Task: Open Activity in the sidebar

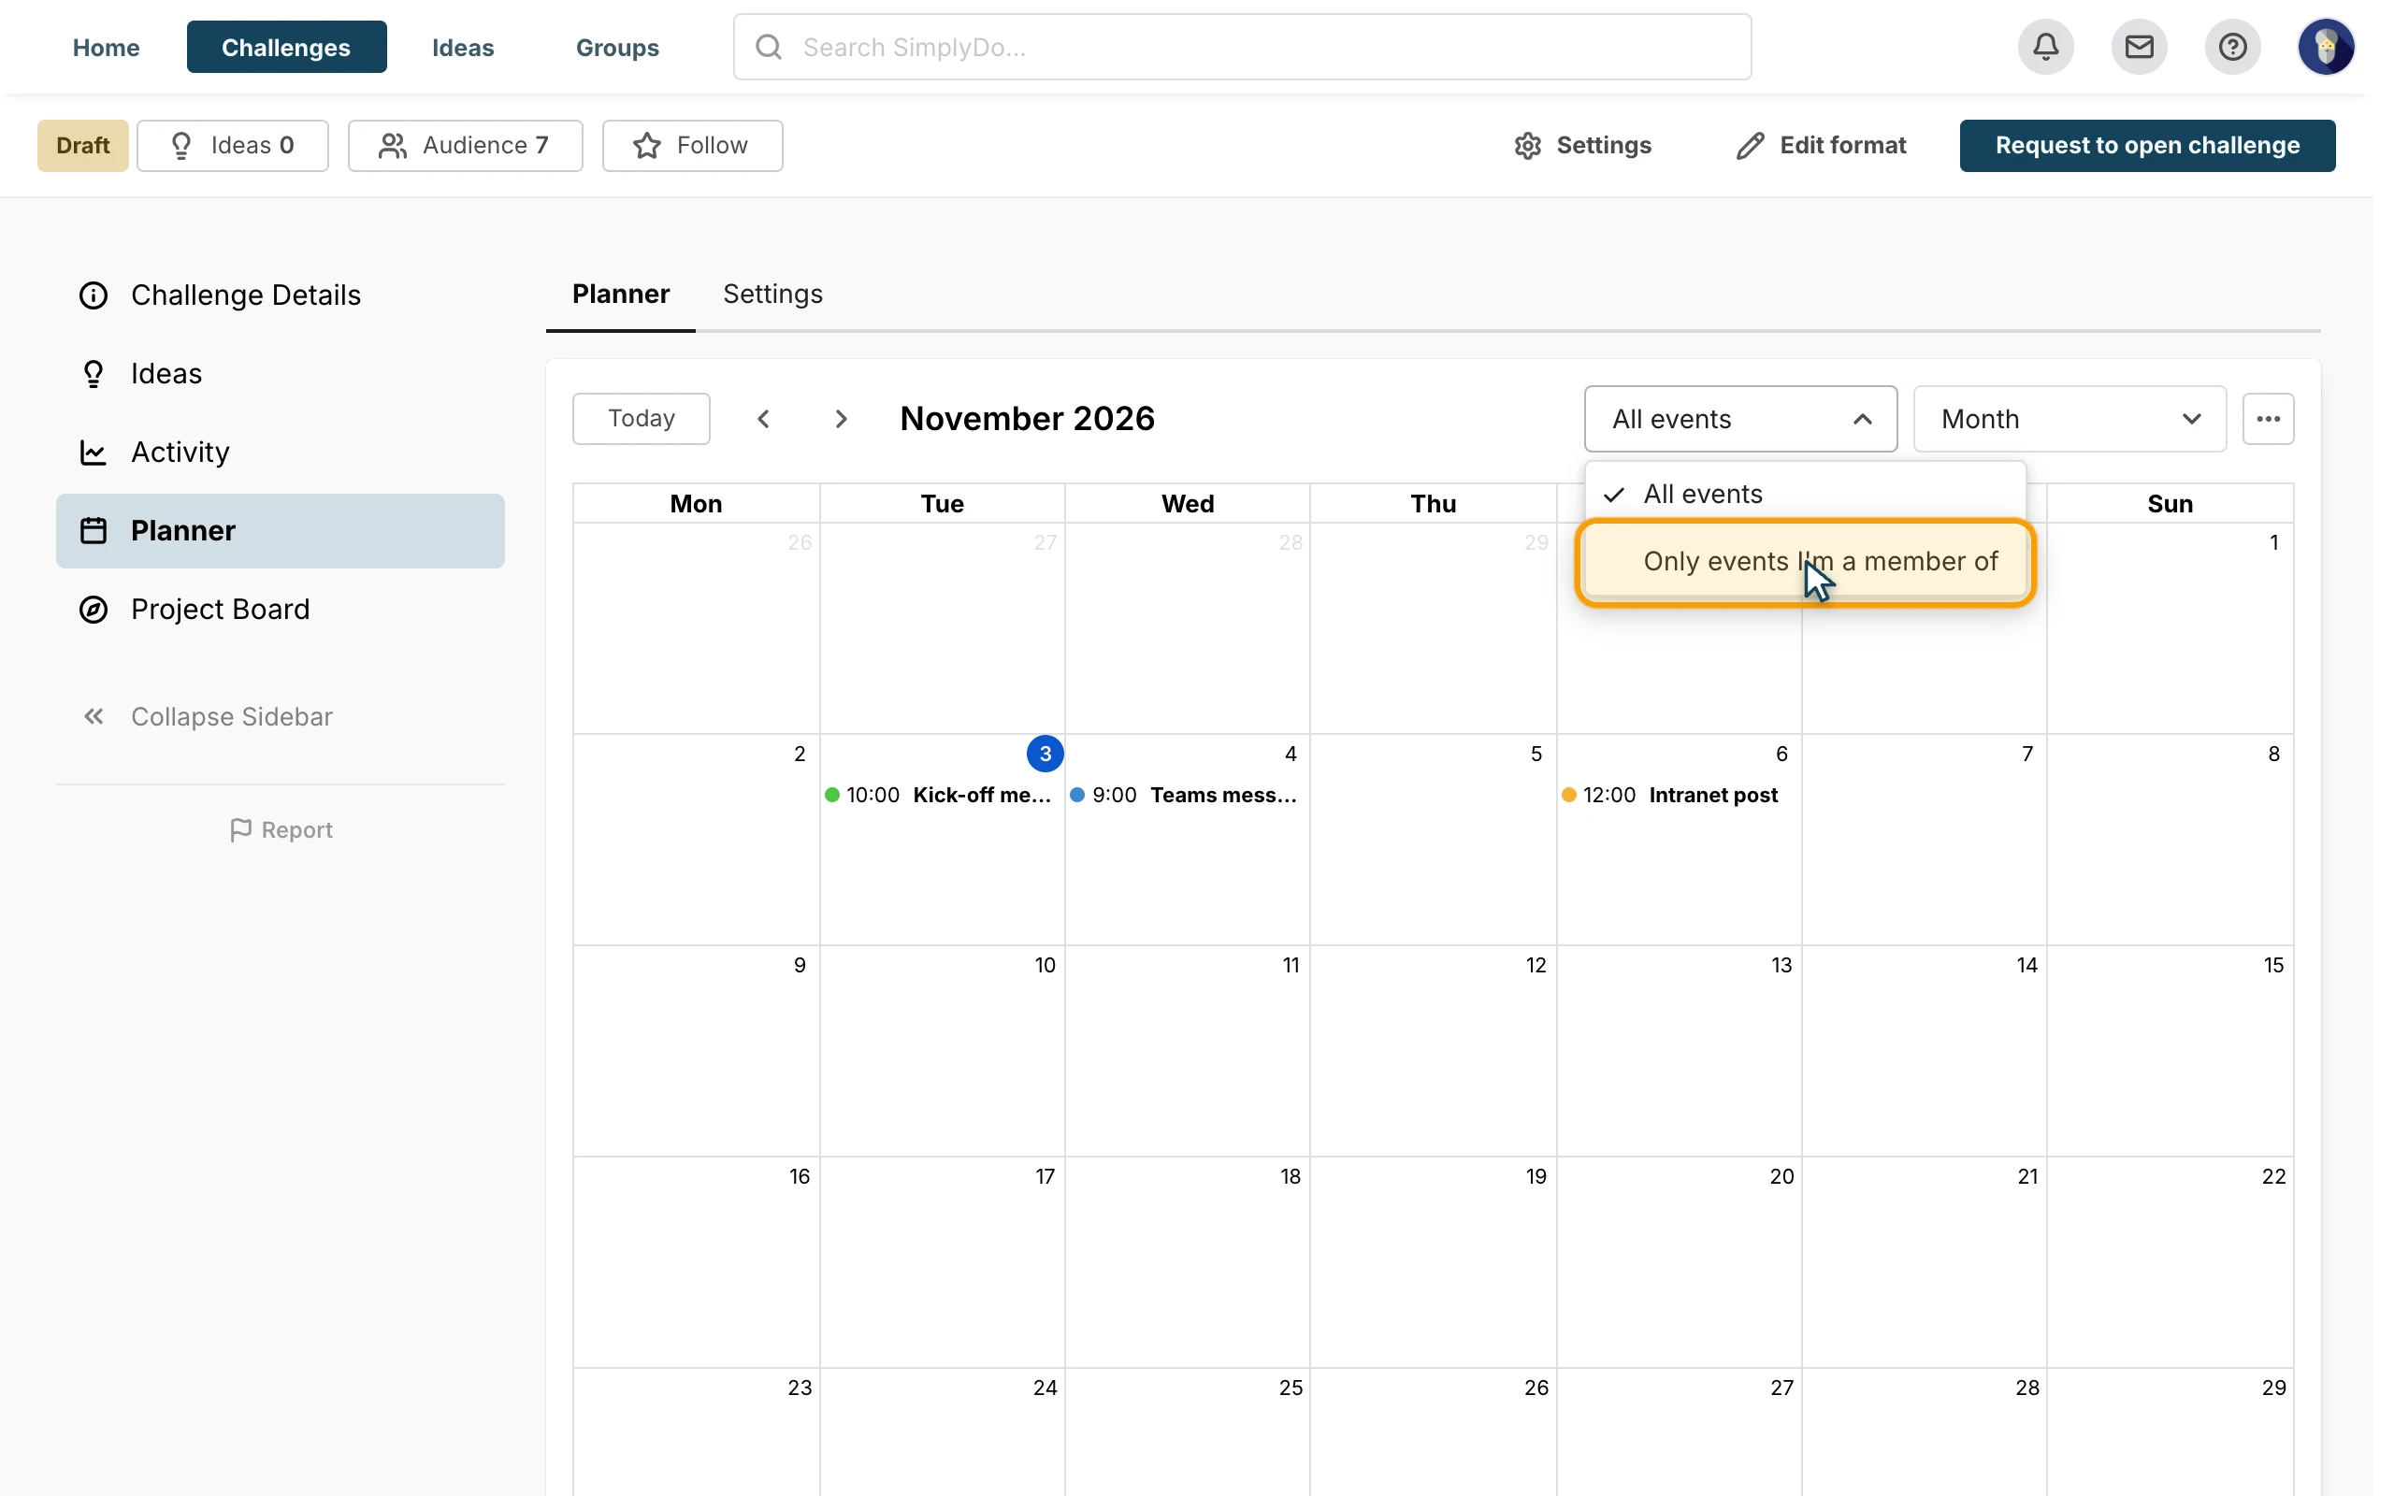Action: coord(280,453)
